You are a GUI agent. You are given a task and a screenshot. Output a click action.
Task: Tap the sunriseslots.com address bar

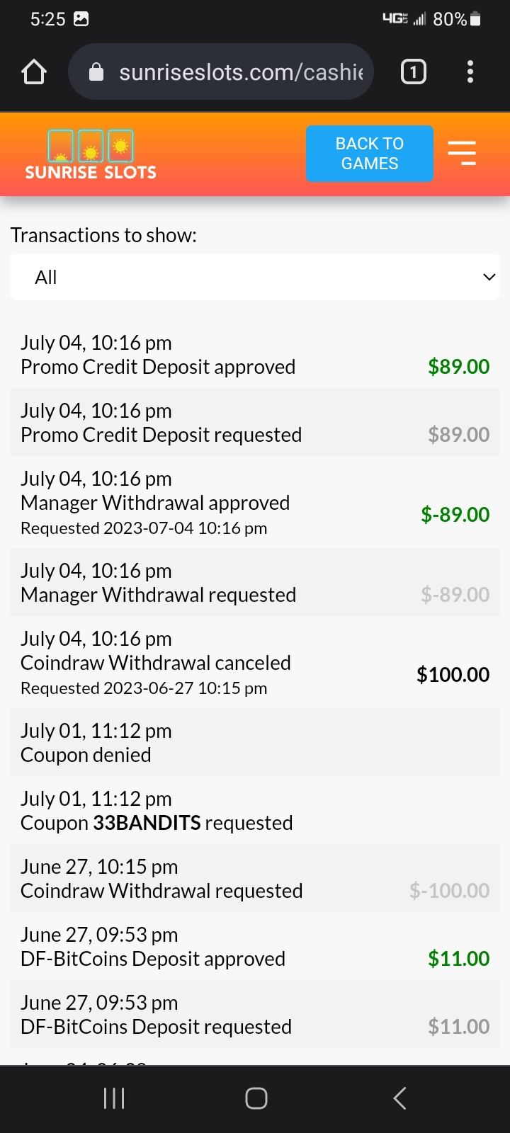tap(241, 72)
